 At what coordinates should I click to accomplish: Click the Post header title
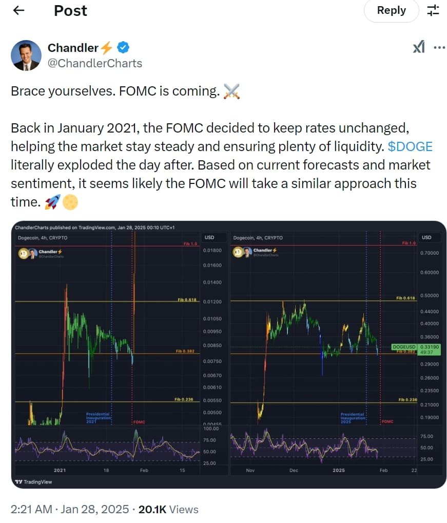tap(70, 10)
